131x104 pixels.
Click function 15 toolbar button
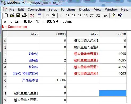coord(80,16)
